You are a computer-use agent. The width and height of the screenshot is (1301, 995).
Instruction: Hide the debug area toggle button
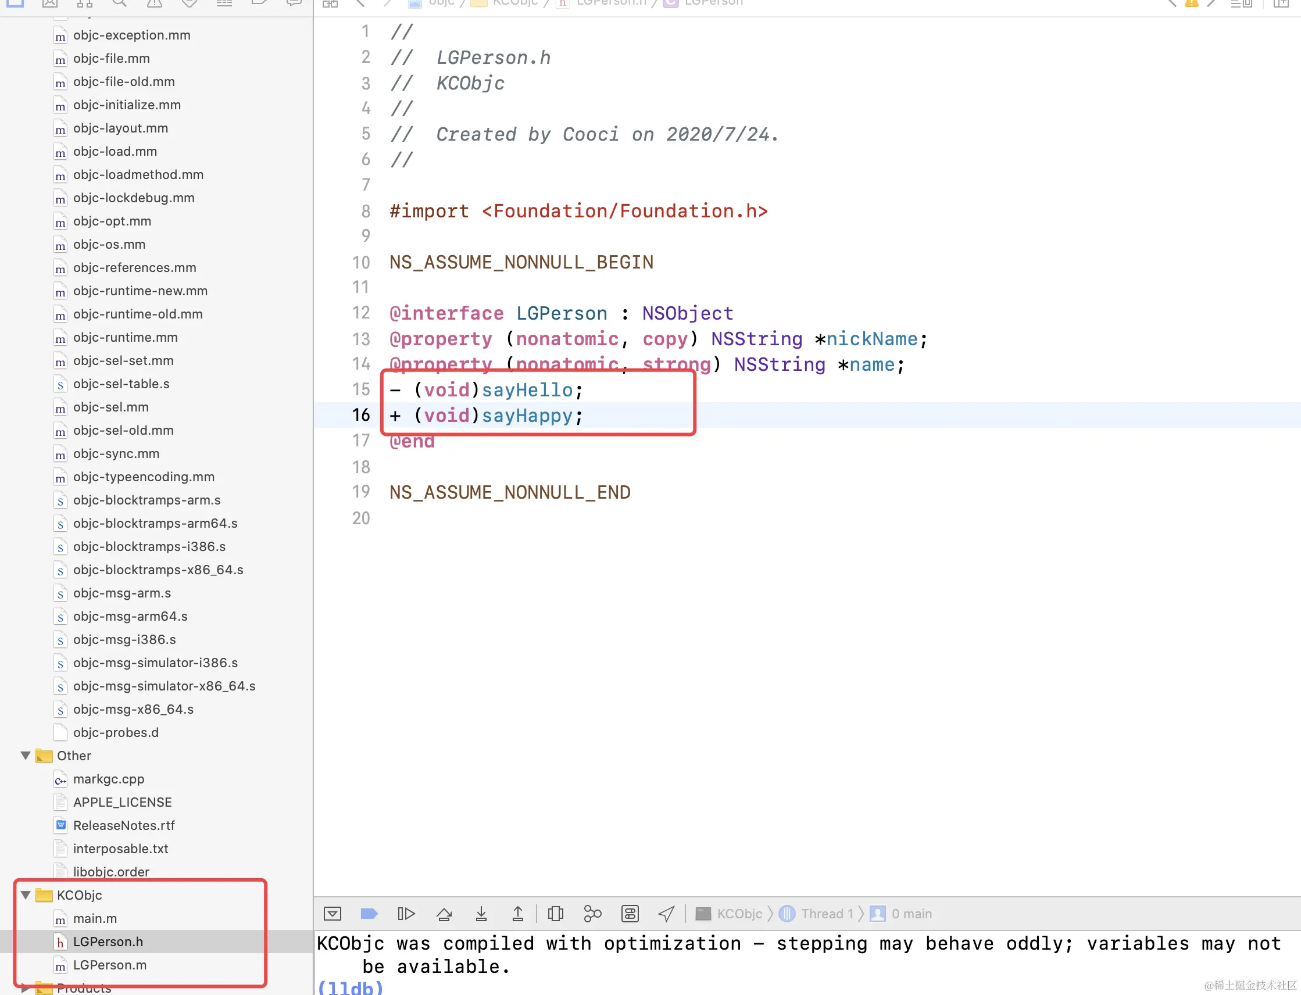coord(333,914)
